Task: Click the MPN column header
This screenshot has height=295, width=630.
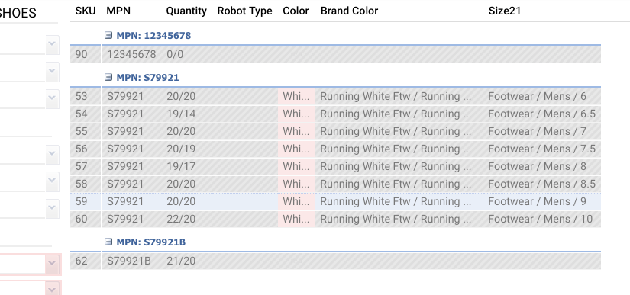Action: pyautogui.click(x=118, y=11)
